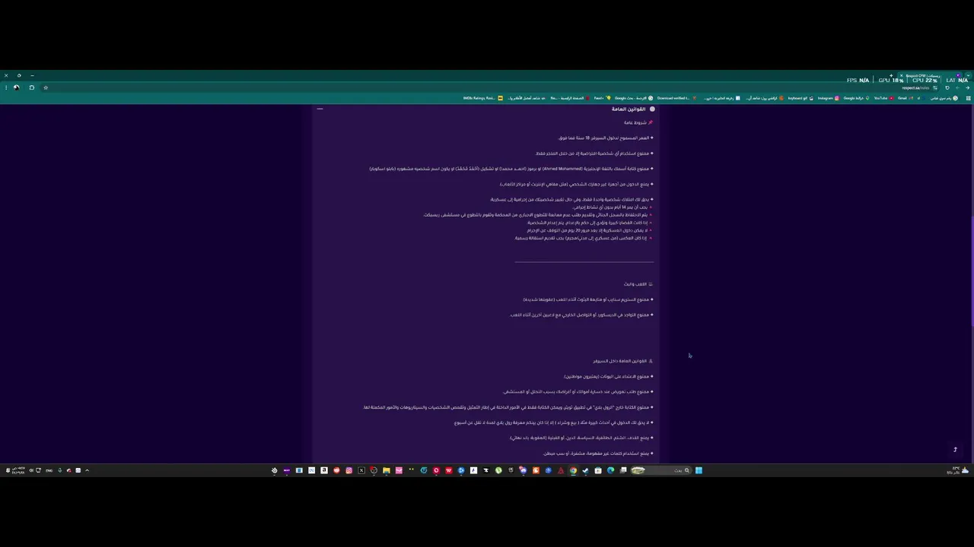Click the Ahmed Mohammed name rule line
Viewport: 974px width, 547px height.
point(511,169)
